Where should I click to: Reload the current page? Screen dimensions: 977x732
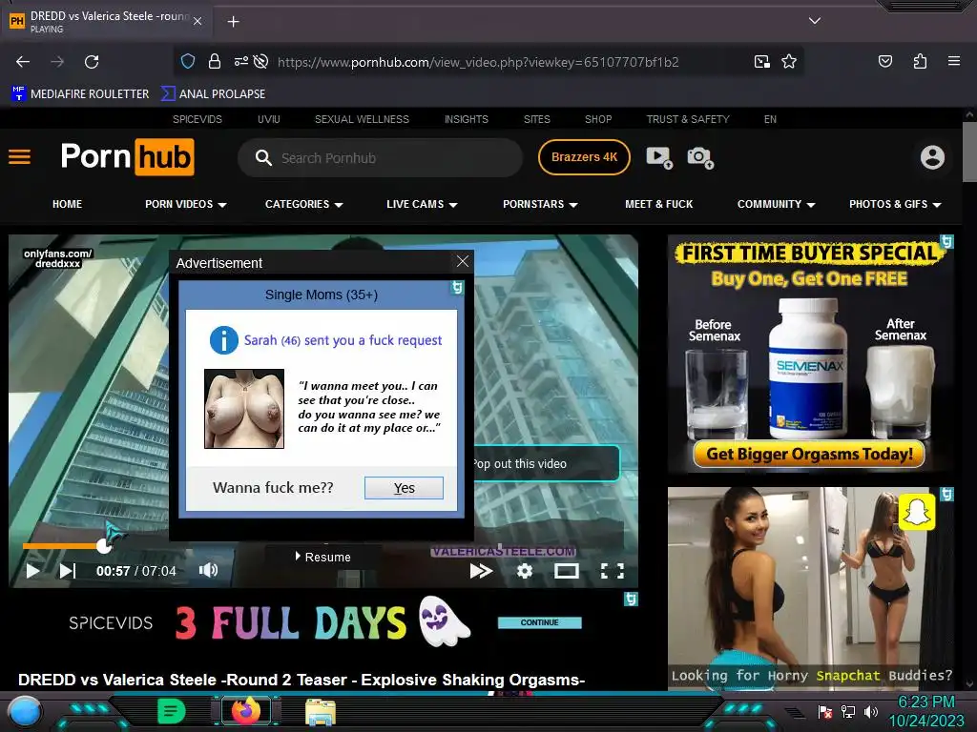pyautogui.click(x=92, y=62)
